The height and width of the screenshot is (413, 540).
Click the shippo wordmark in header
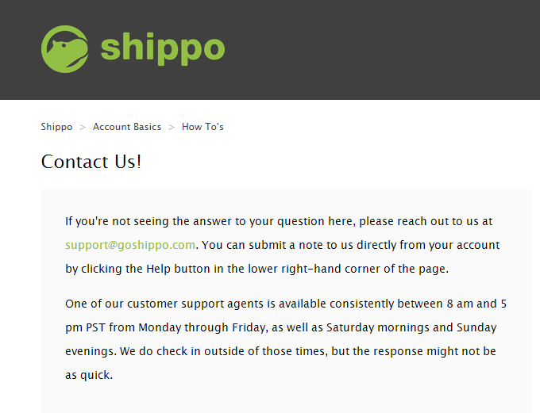[x=163, y=49]
